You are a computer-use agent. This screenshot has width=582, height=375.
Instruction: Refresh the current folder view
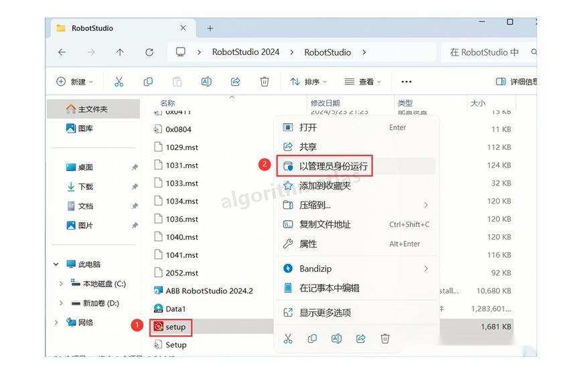(x=149, y=52)
